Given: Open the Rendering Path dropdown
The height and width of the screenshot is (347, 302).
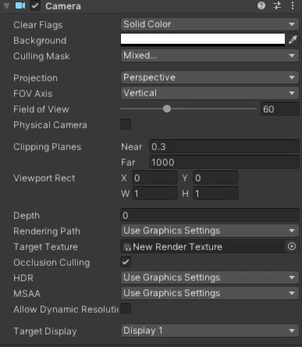Looking at the screenshot, I should (x=210, y=231).
